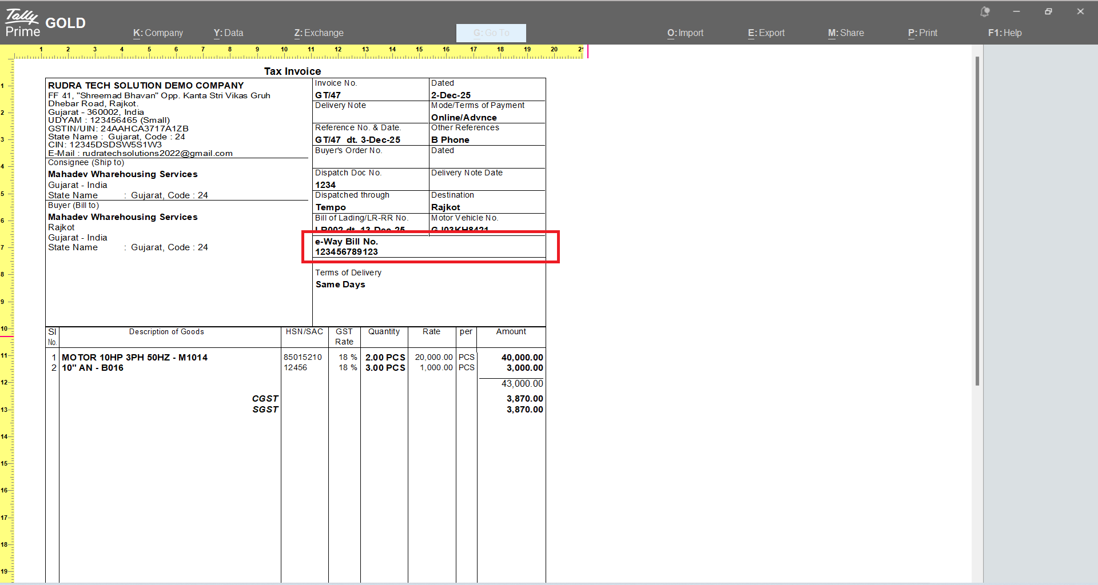Select the MOTOR 10HP 3PH 50HZ item row

135,358
